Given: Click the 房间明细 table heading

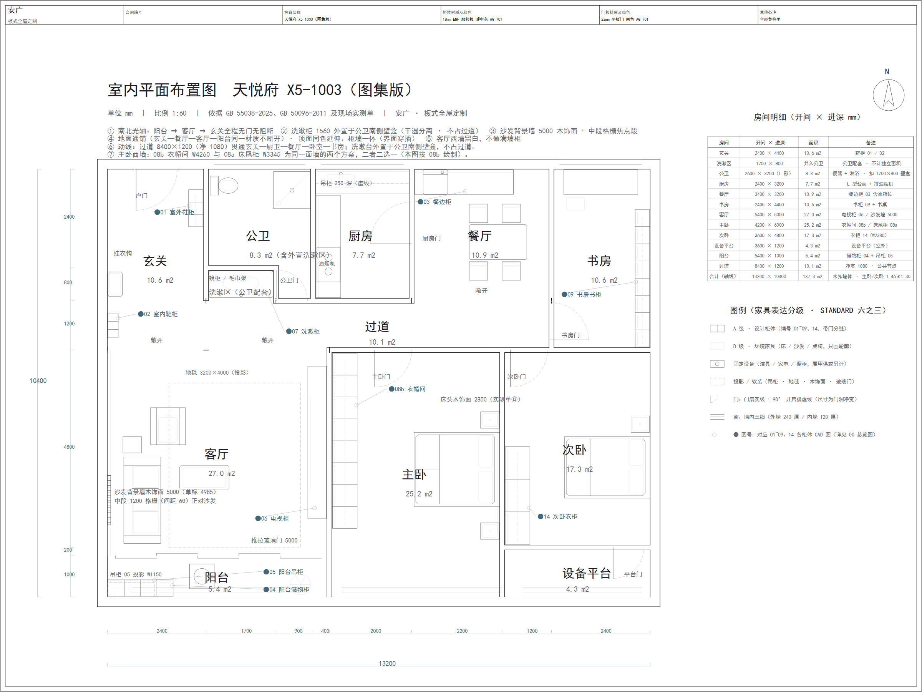Looking at the screenshot, I should tap(808, 117).
